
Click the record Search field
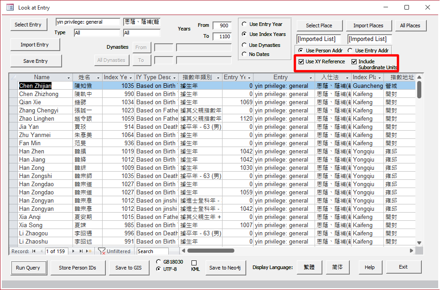[x=152, y=251]
